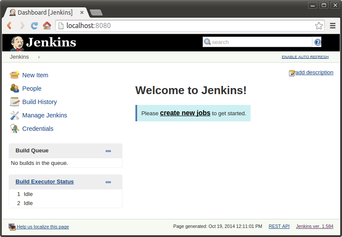Reload the page with refresh icon
Screen dimensions: 342x237
34,25
